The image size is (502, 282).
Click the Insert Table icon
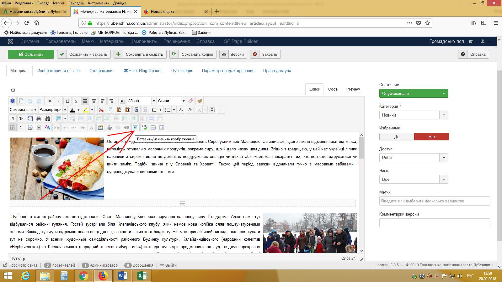click(59, 118)
